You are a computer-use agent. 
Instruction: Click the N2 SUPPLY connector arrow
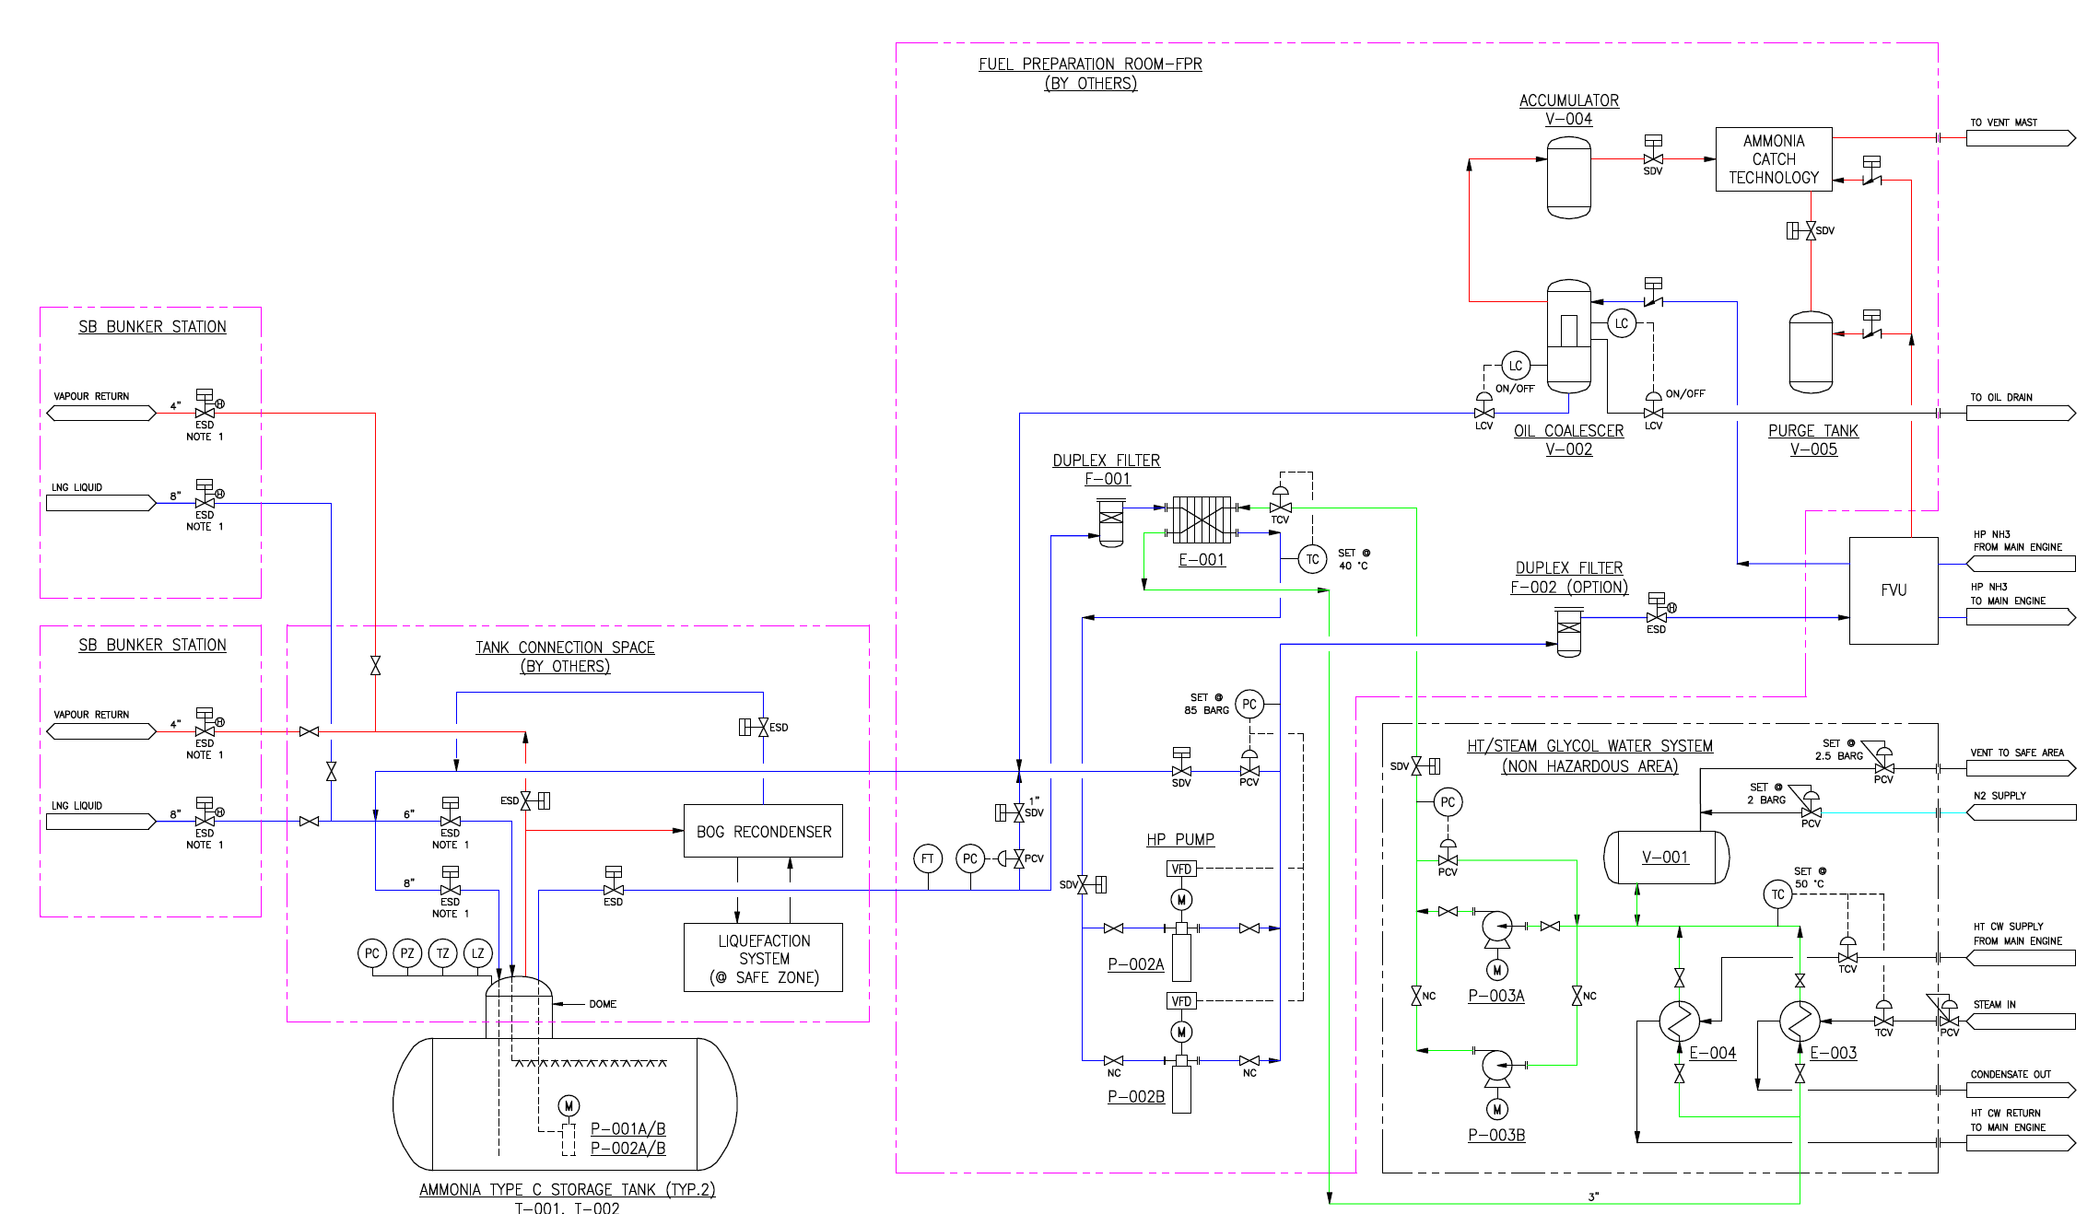(2021, 812)
